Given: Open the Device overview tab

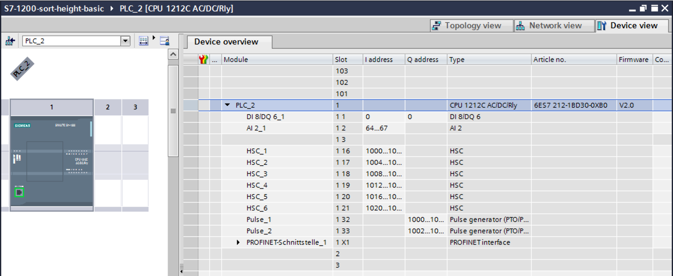Looking at the screenshot, I should coord(226,42).
